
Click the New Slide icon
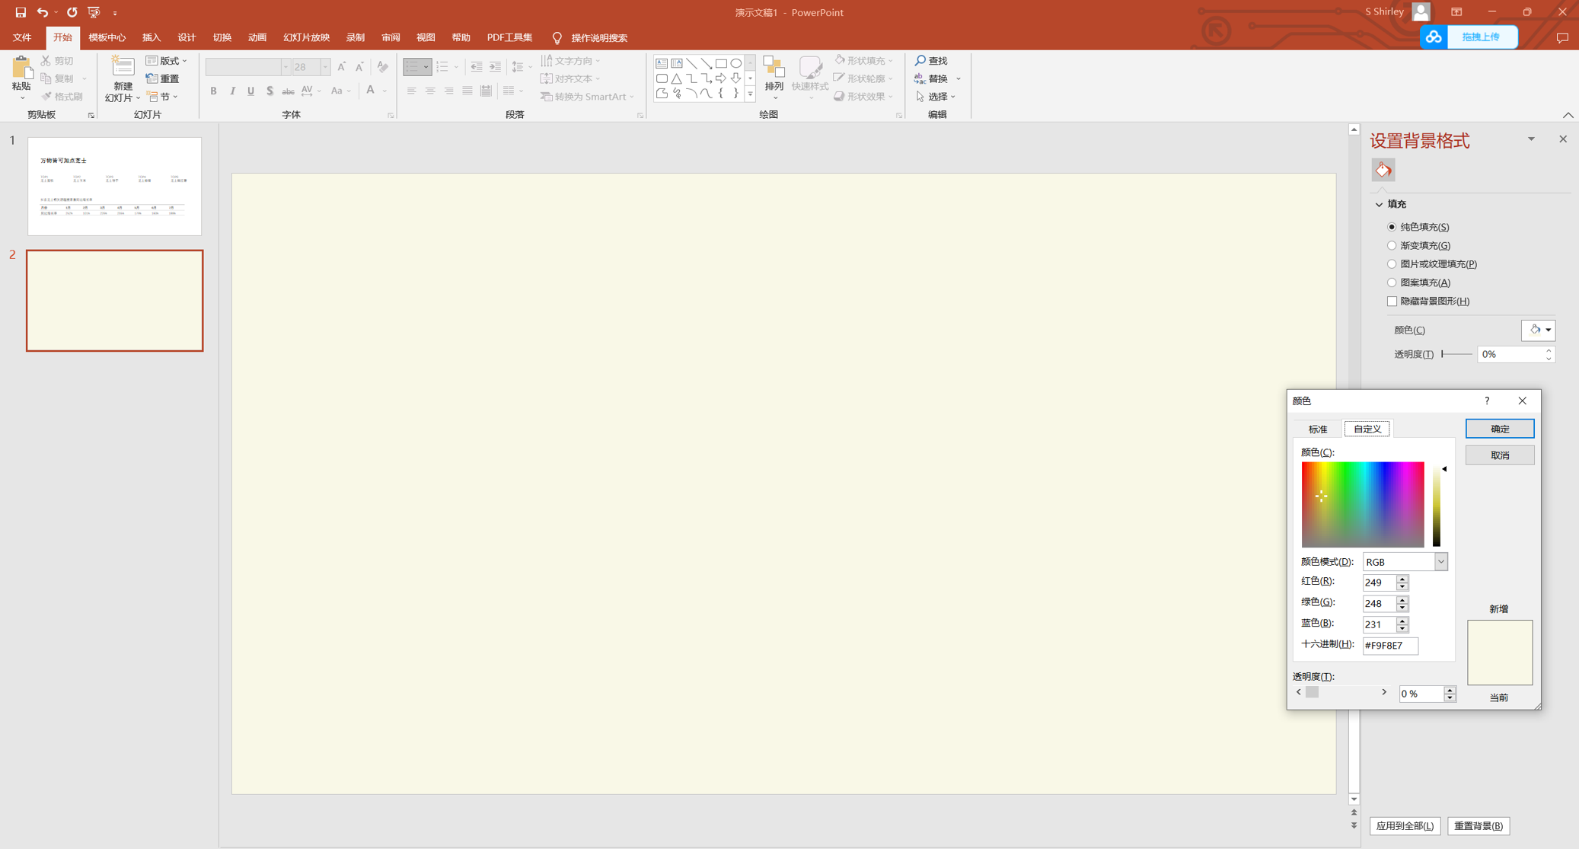point(122,68)
